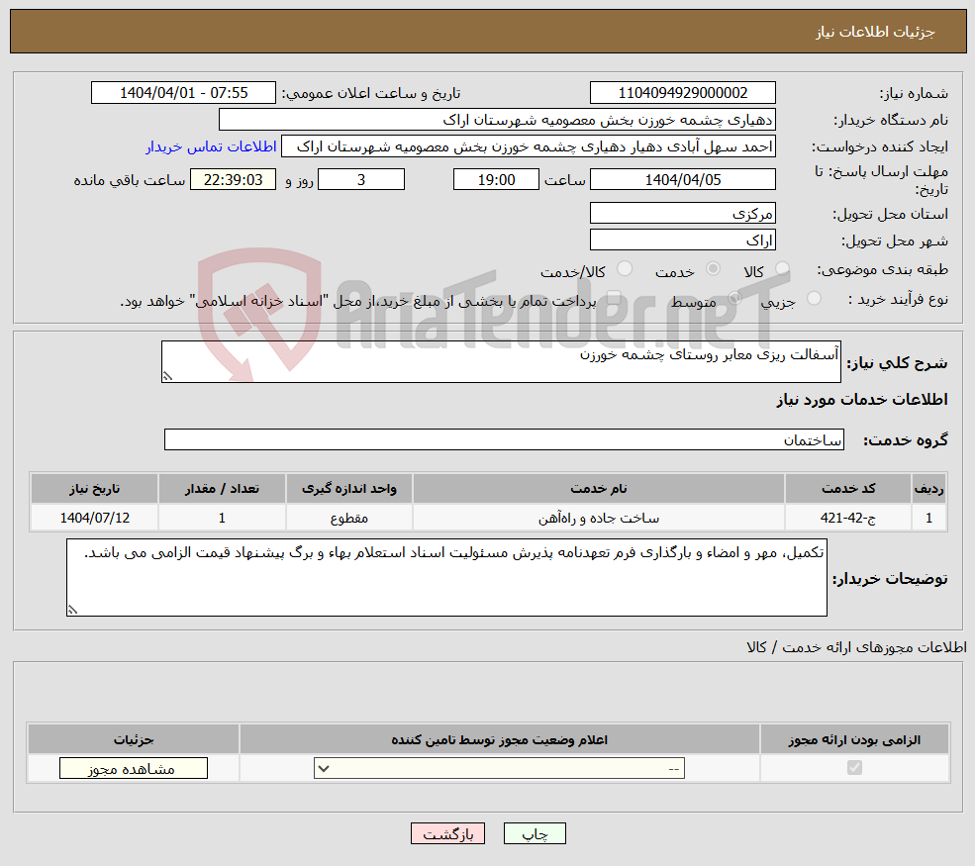Click the general description text area

tap(501, 361)
